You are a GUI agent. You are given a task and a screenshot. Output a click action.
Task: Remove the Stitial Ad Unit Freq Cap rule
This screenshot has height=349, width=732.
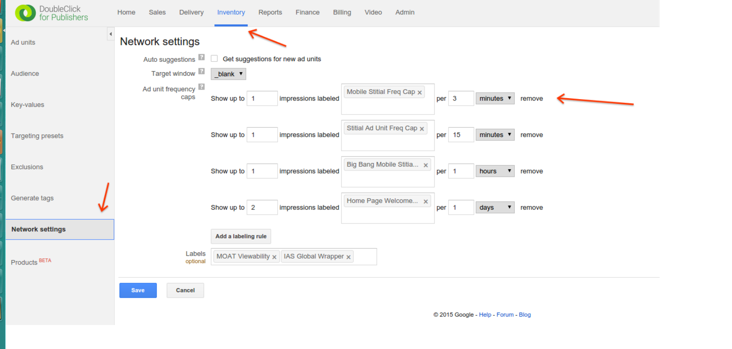point(532,135)
